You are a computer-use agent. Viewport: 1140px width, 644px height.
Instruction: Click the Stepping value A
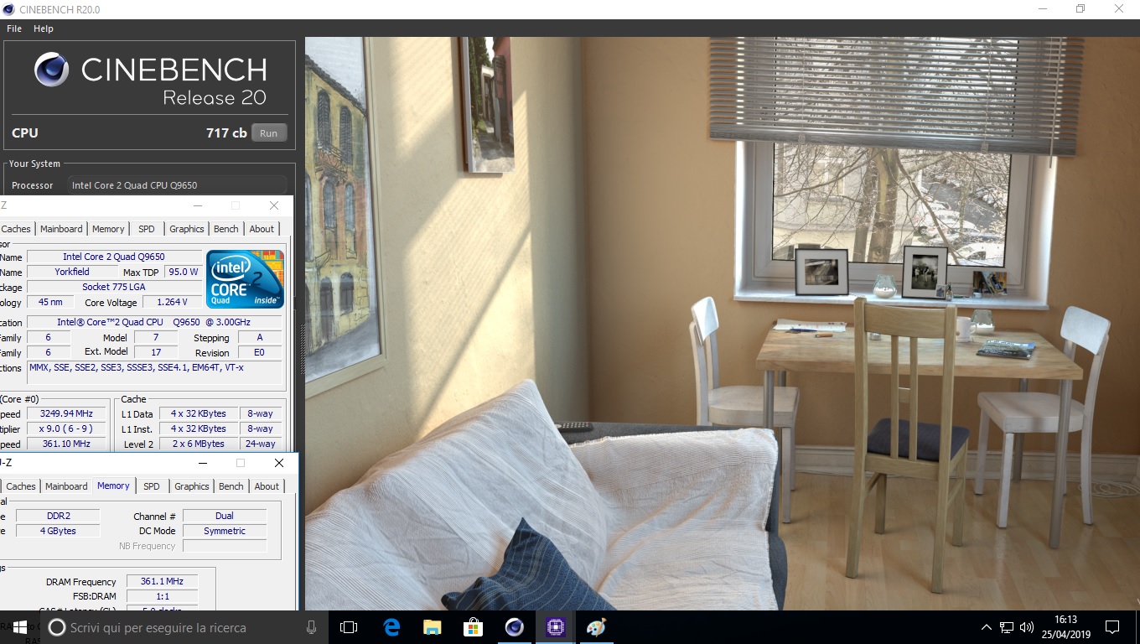pyautogui.click(x=260, y=337)
